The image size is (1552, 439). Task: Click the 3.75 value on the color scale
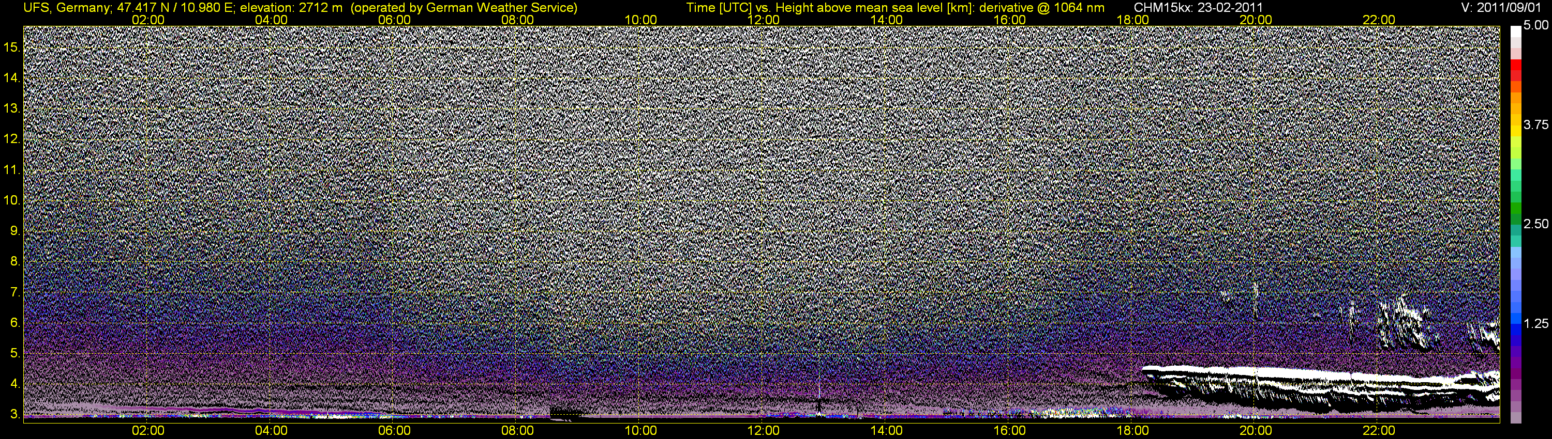click(1536, 124)
